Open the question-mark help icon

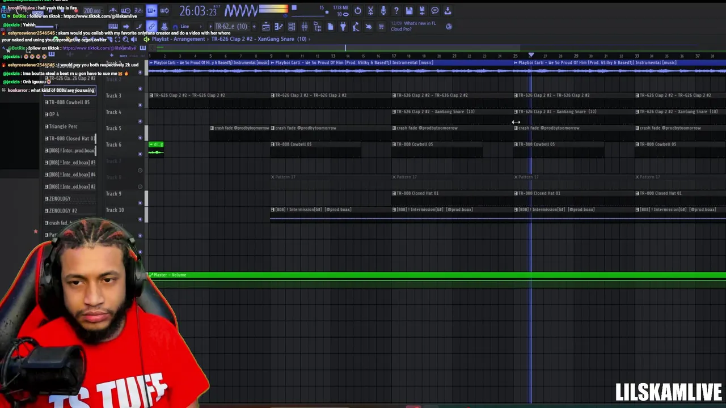click(x=396, y=11)
